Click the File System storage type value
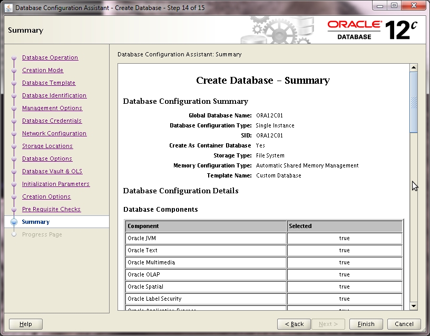 270,155
